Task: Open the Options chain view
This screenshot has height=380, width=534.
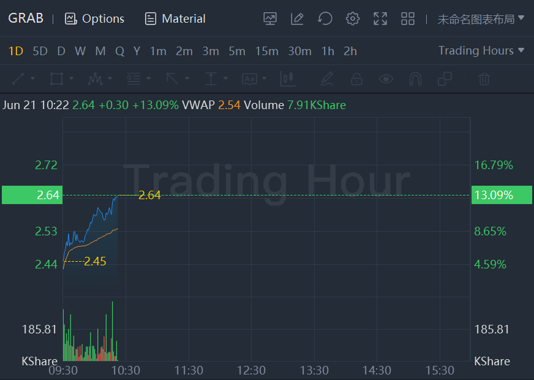Action: pyautogui.click(x=94, y=19)
